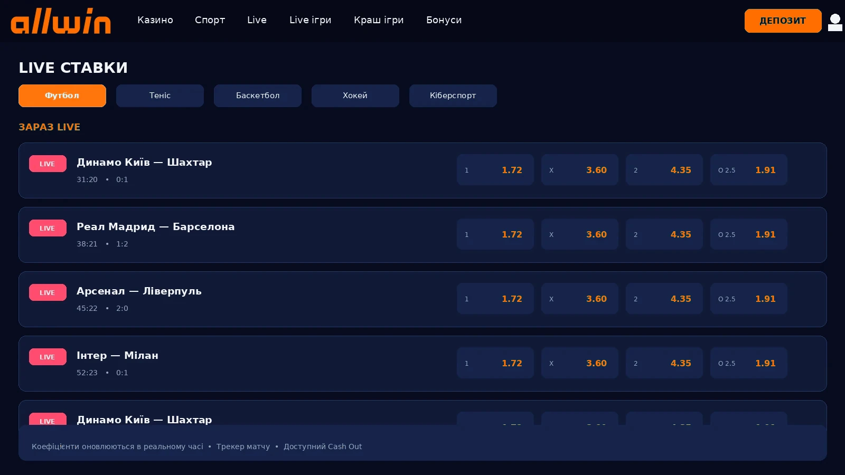Choose O 2.5 odds for Інтер — Мілан
845x475 pixels.
pyautogui.click(x=749, y=363)
